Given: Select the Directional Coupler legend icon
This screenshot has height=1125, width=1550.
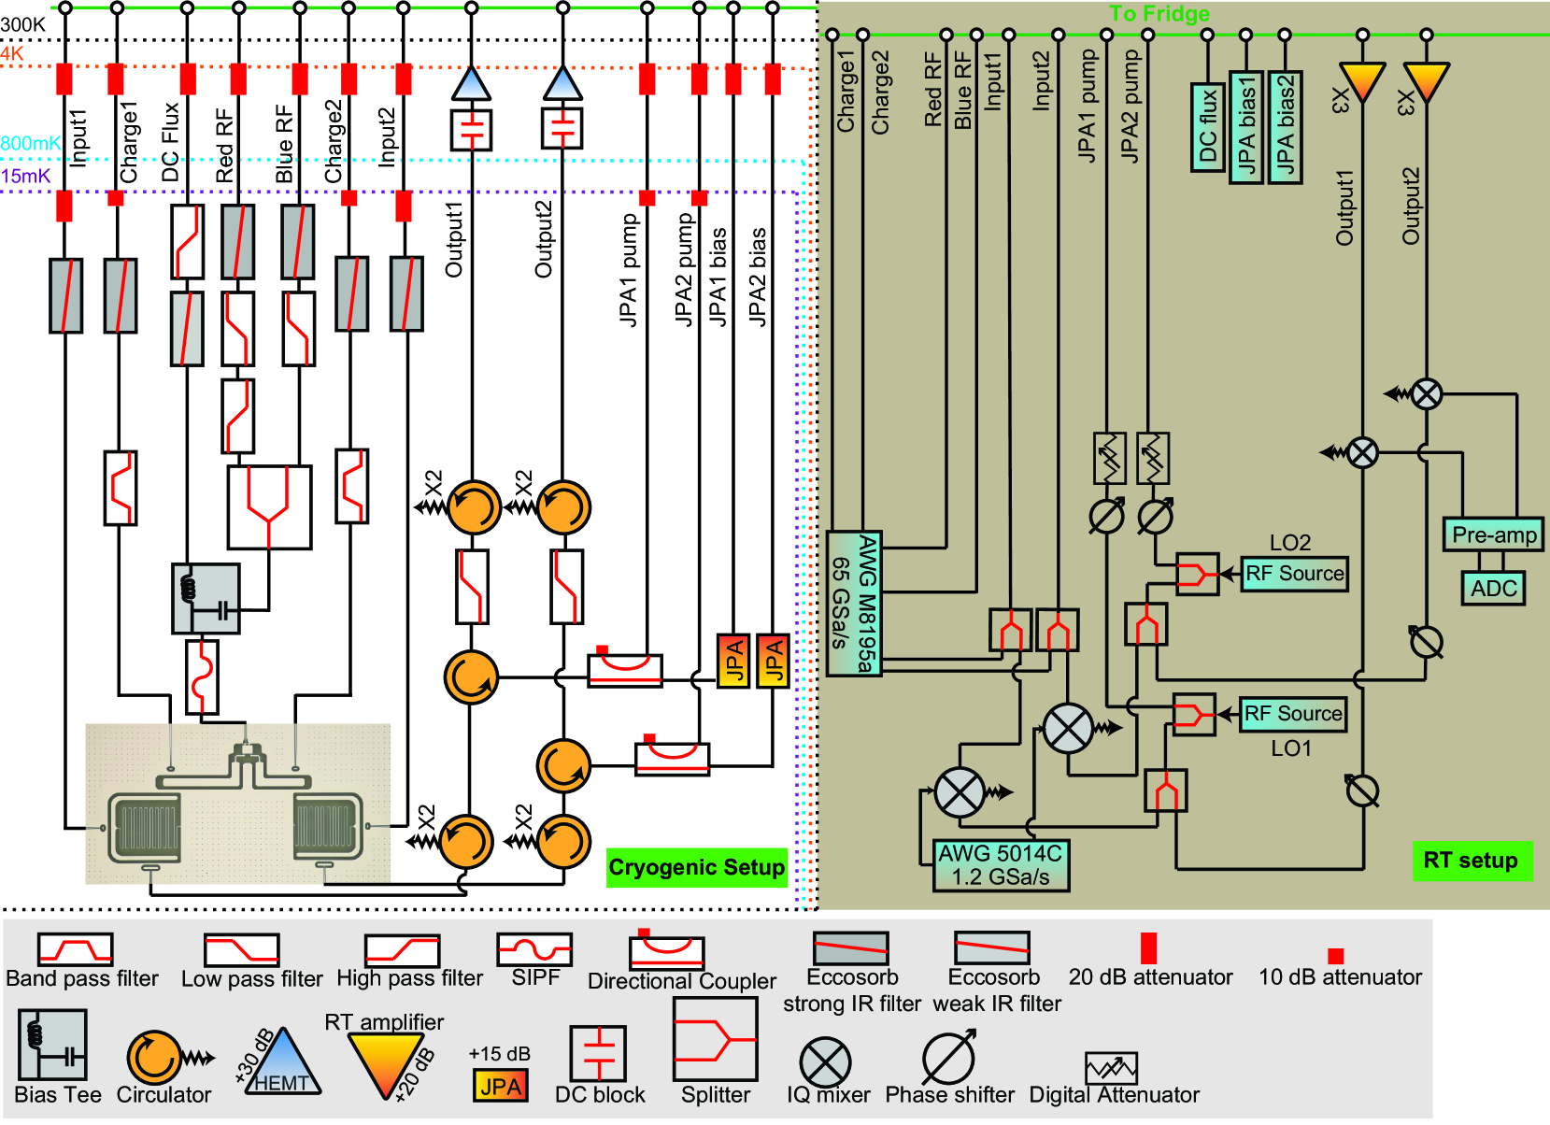Looking at the screenshot, I should tap(666, 951).
